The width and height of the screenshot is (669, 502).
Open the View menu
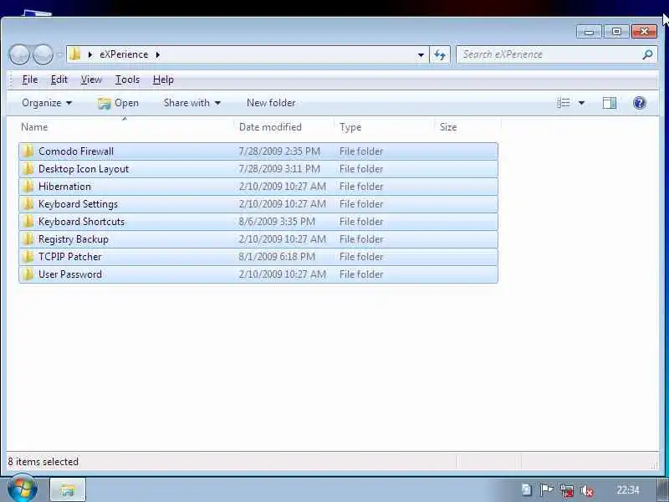point(91,79)
